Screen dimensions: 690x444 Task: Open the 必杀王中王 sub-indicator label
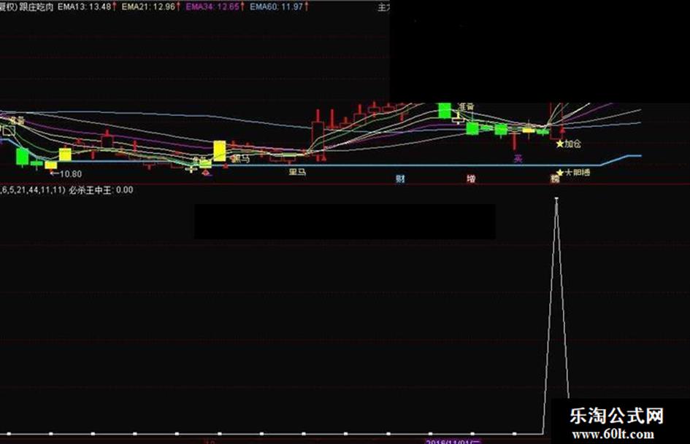pos(91,190)
